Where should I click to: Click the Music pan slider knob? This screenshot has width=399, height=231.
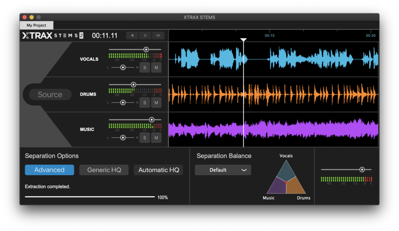(123, 138)
